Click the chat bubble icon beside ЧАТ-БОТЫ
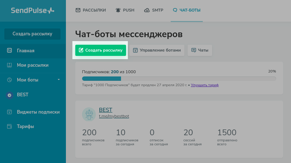Screen dimensions: 291x163 (x=175, y=10)
